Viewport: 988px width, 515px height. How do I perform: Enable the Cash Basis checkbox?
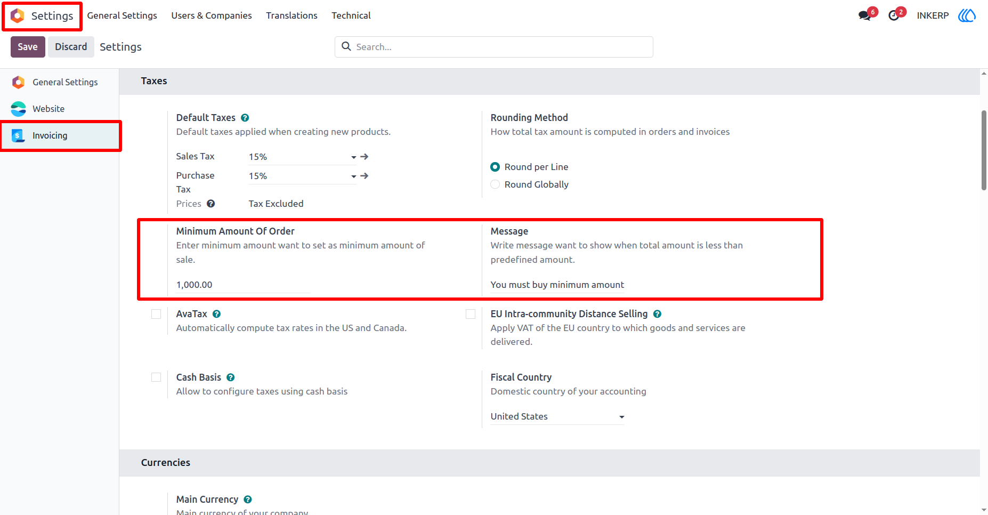coord(156,377)
